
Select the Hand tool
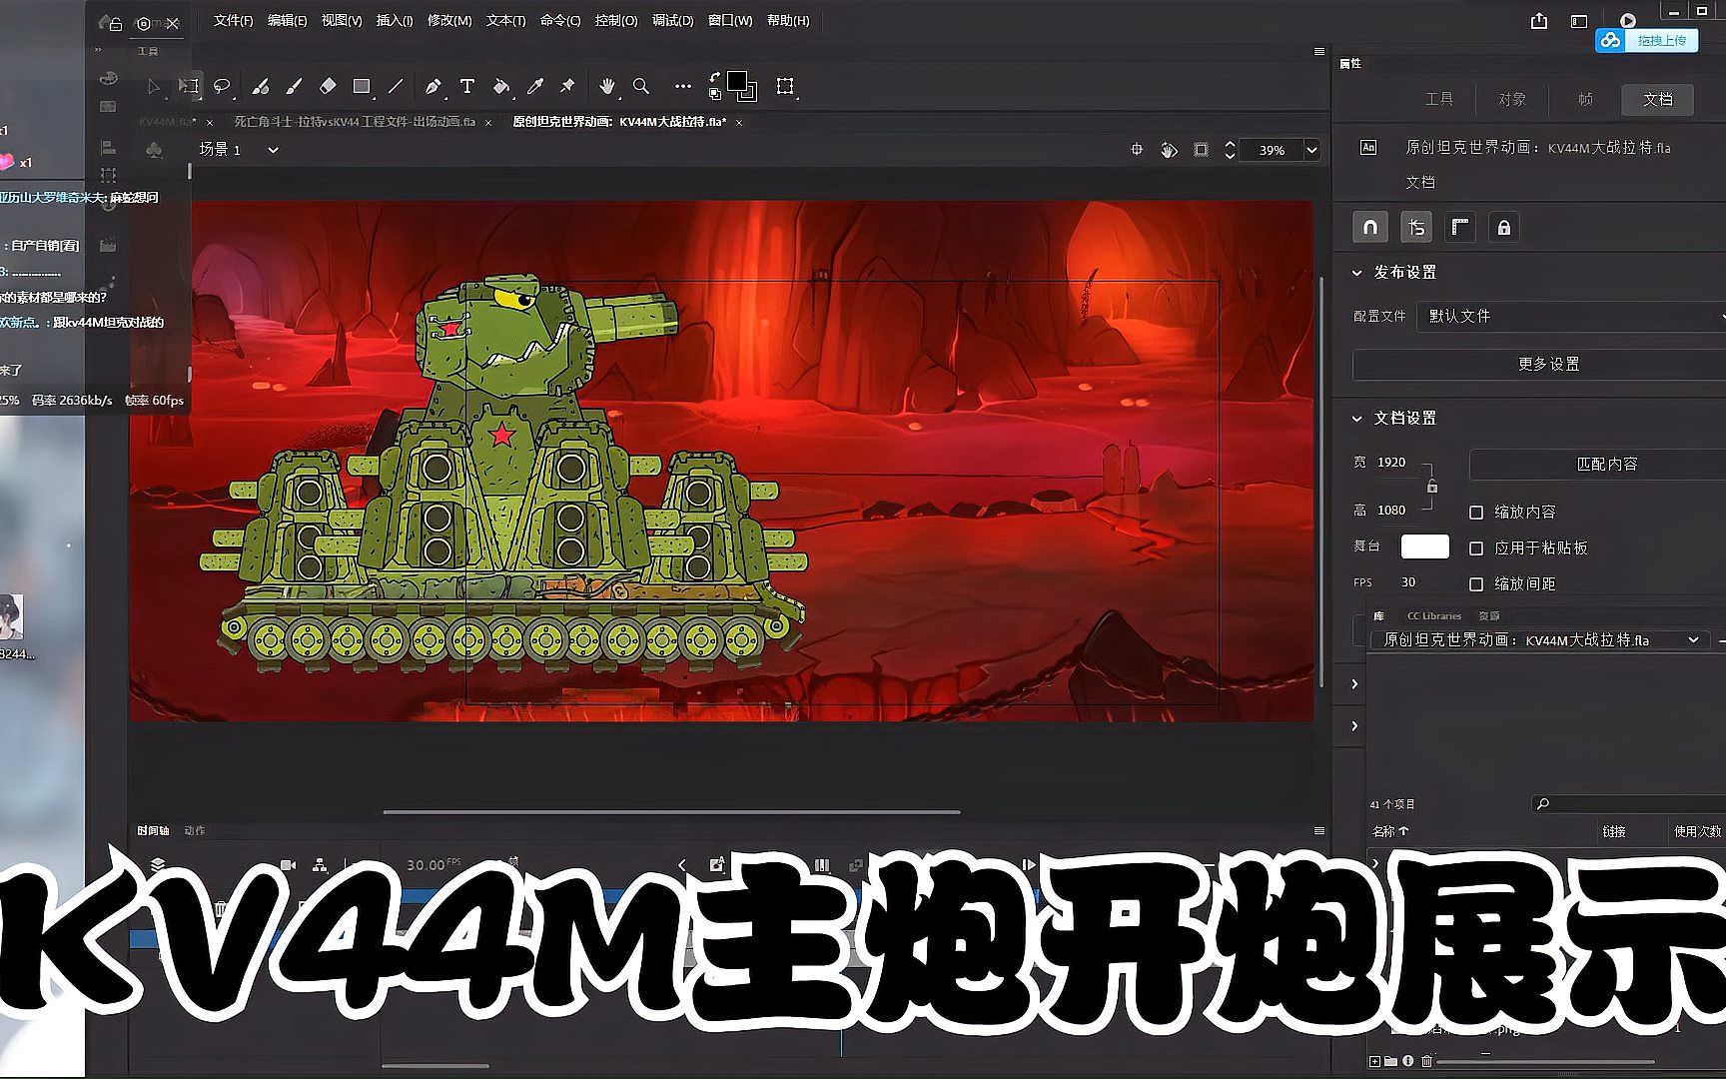[x=606, y=86]
